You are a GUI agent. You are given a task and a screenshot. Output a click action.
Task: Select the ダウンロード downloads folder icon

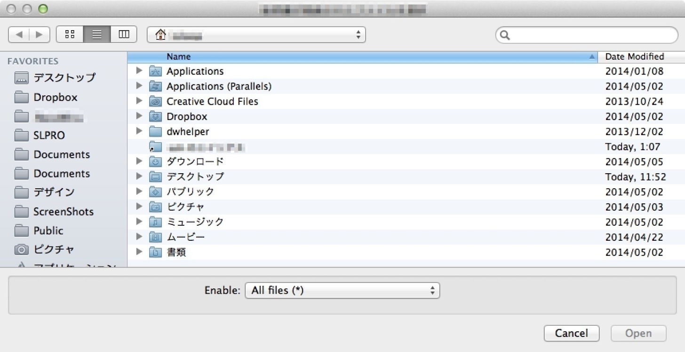[155, 162]
